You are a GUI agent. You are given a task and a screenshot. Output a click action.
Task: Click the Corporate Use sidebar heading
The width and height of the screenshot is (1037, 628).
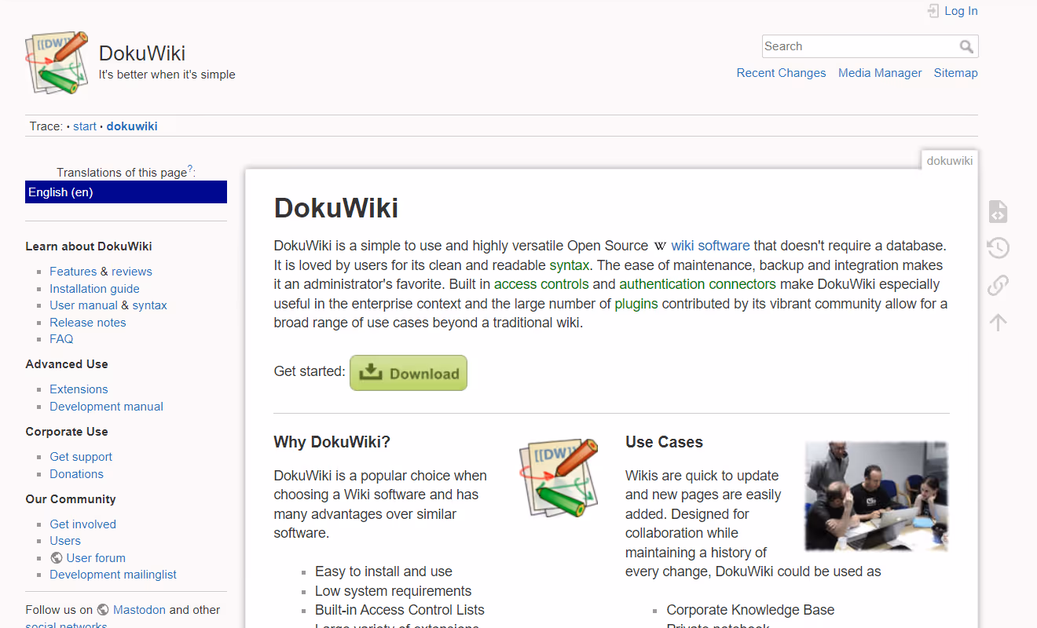67,432
